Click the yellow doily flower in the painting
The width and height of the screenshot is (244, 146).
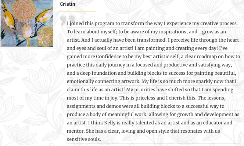pos(45,36)
